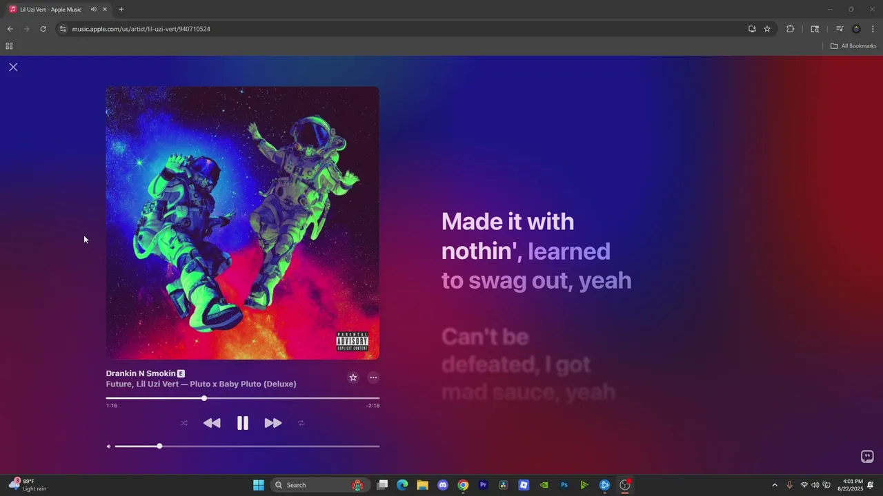Favorite the song with the star icon
The image size is (883, 496).
pyautogui.click(x=353, y=378)
